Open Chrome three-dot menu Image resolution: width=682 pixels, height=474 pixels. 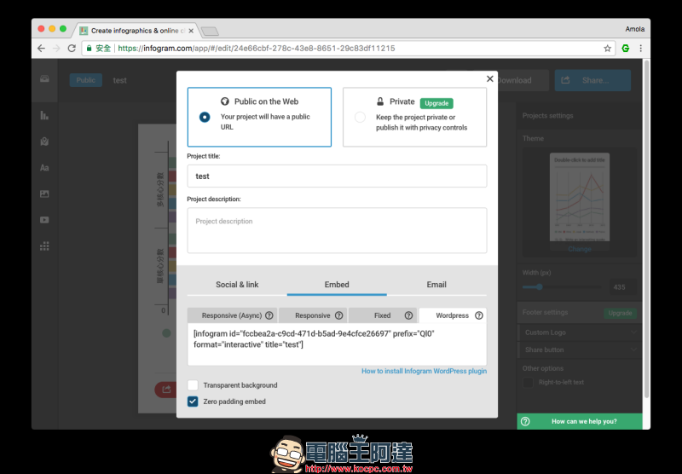641,49
